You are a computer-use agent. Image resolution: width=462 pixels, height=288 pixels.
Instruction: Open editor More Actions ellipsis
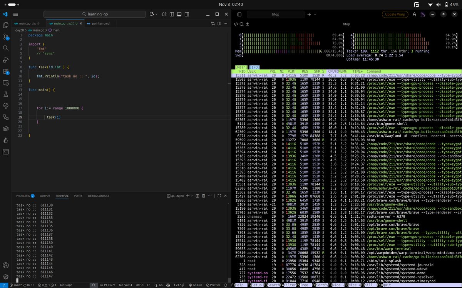[x=226, y=23]
